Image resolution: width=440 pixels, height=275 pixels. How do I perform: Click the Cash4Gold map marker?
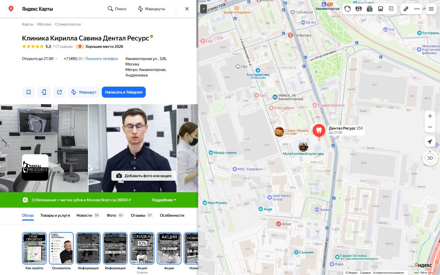coord(293,12)
